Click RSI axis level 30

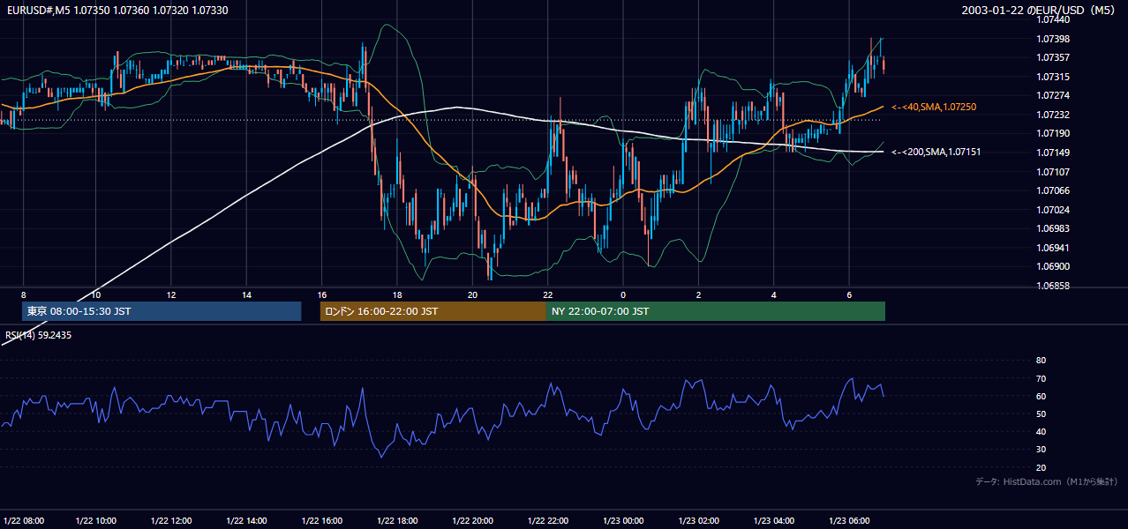point(1041,450)
